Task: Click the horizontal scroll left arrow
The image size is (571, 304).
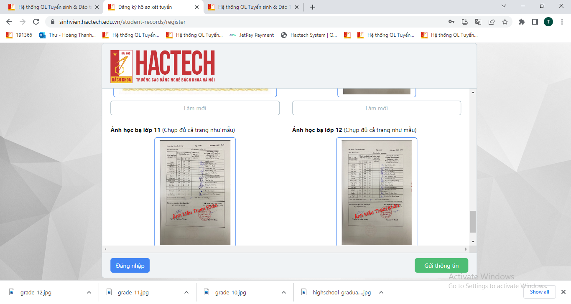Action: coord(105,249)
